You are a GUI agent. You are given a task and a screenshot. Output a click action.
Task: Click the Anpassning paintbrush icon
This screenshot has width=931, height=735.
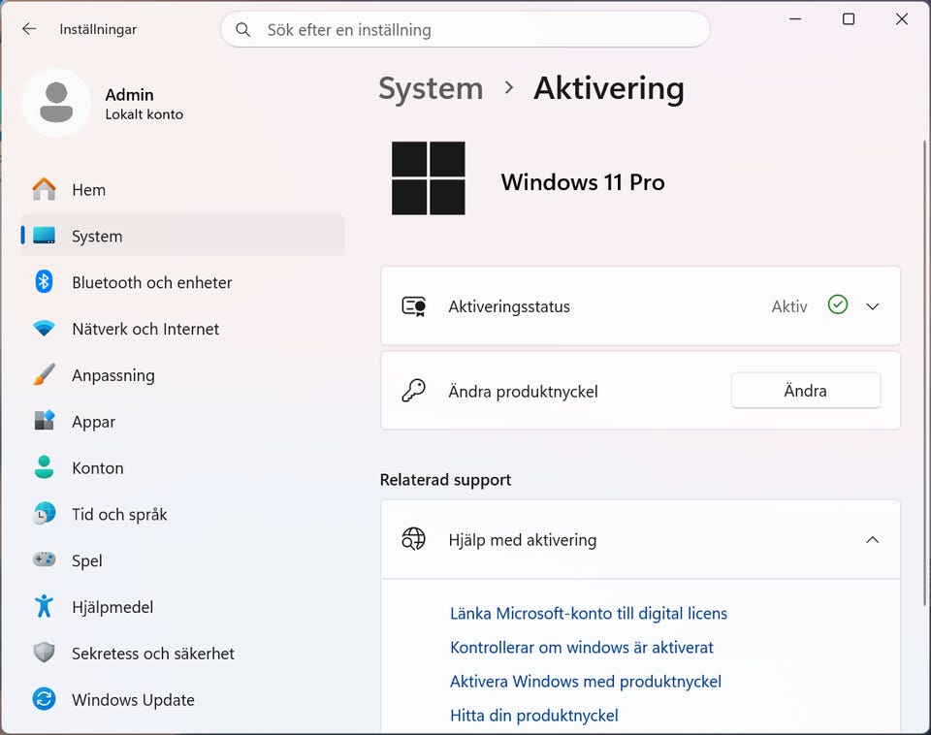point(44,374)
